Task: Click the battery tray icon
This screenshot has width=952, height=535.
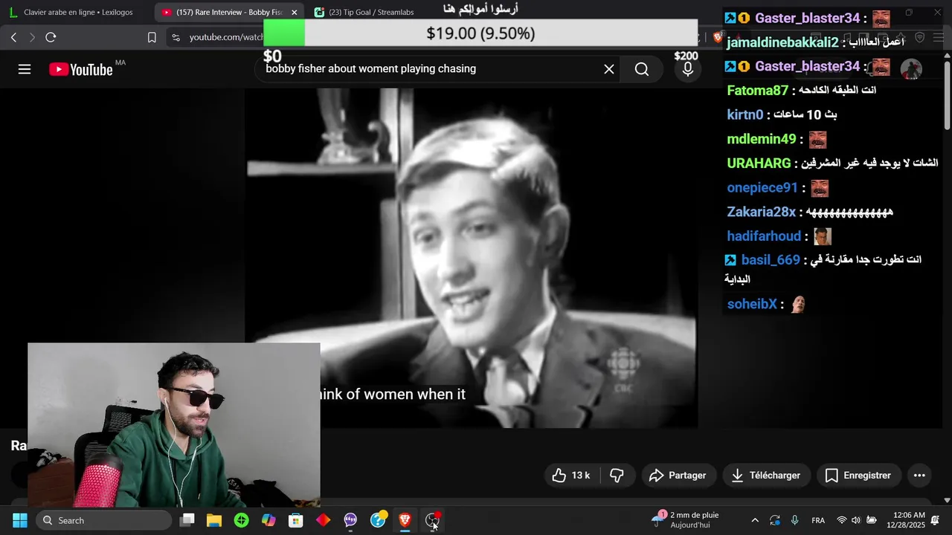Action: tap(872, 520)
